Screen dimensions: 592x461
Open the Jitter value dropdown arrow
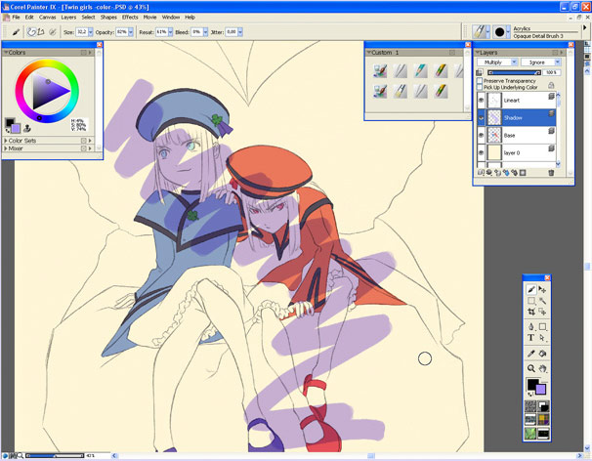coord(240,32)
